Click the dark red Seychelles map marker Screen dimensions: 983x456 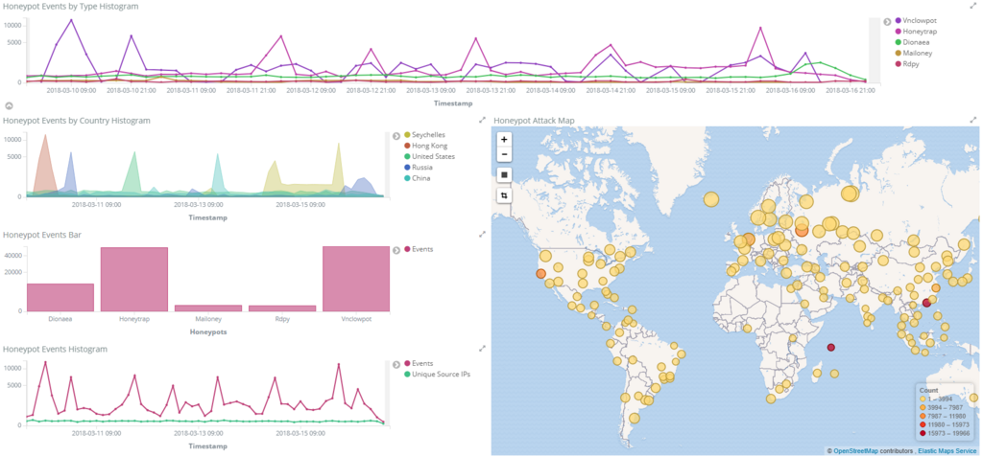pos(831,347)
